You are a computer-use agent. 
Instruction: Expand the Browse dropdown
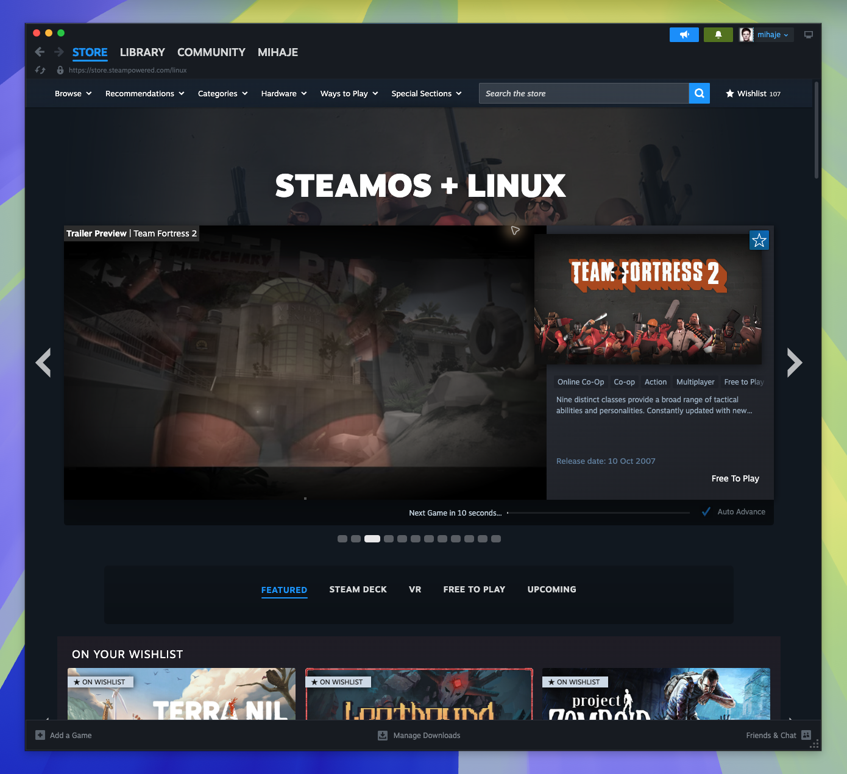(x=73, y=93)
